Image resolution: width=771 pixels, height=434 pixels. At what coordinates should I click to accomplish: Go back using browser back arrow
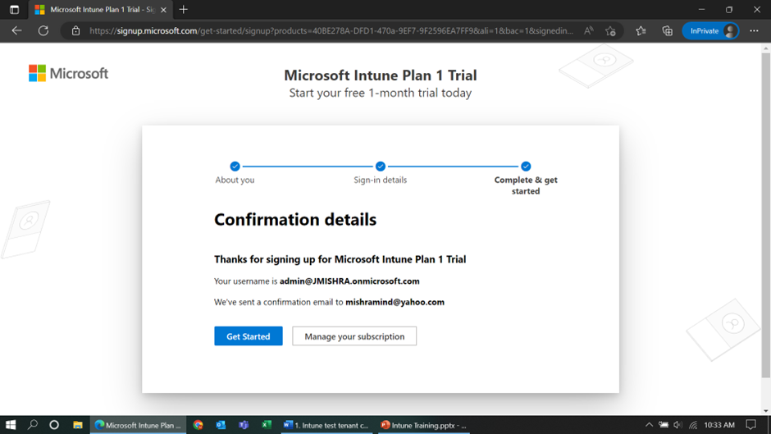[16, 30]
